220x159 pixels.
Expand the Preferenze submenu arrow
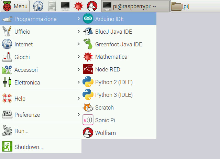(x=79, y=115)
